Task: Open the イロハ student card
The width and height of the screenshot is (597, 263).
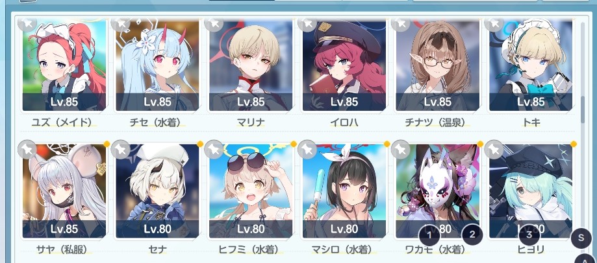Action: pyautogui.click(x=344, y=65)
